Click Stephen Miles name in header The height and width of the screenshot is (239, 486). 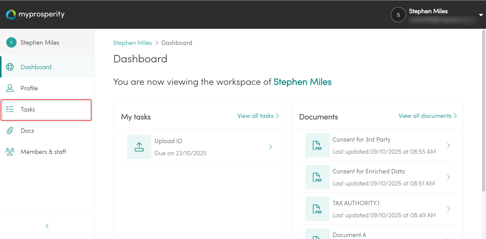point(428,11)
